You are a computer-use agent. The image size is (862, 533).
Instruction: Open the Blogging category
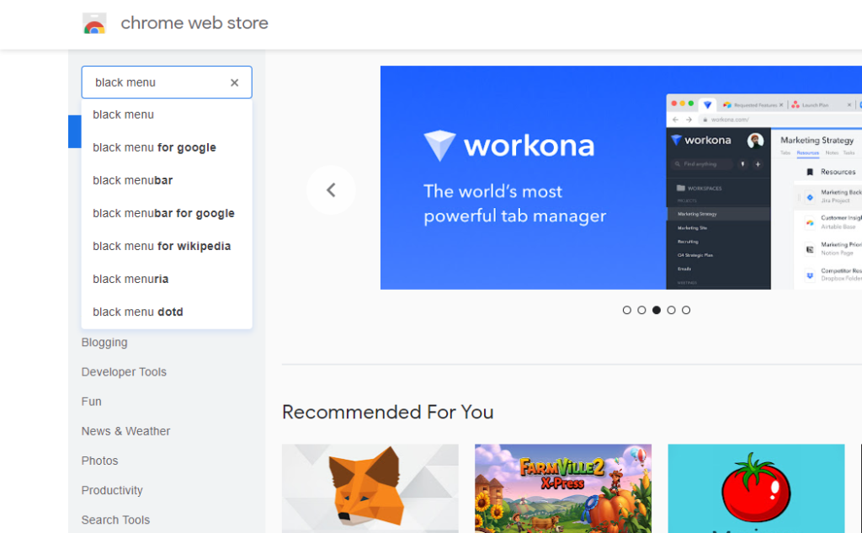tap(104, 343)
